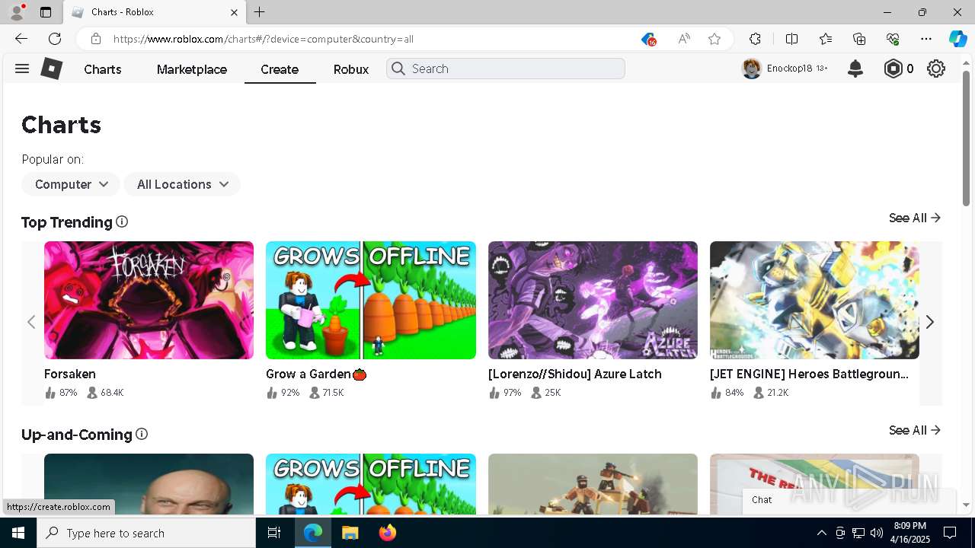Open Heroes Battlegrounds title link
This screenshot has width=975, height=548.
click(x=810, y=374)
